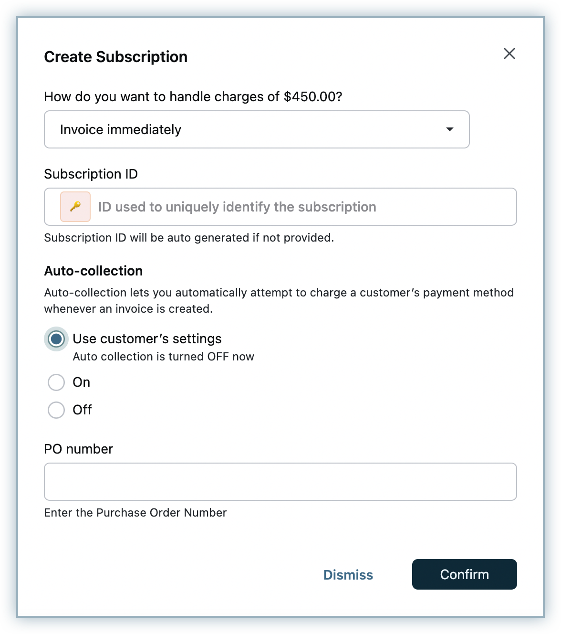This screenshot has width=561, height=634.
Task: Choose the On radio button for auto-collection
Action: pos(56,382)
